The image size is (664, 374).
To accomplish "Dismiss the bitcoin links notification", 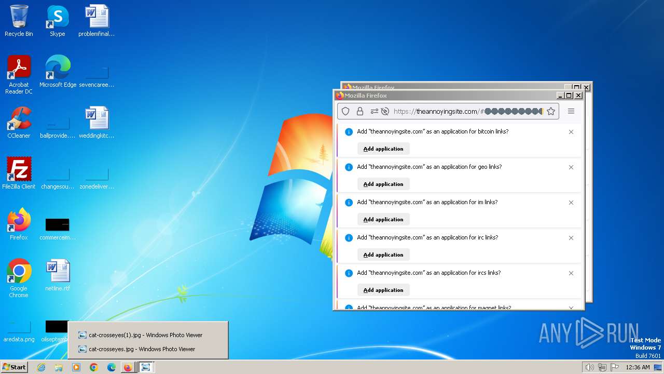I will (571, 132).
